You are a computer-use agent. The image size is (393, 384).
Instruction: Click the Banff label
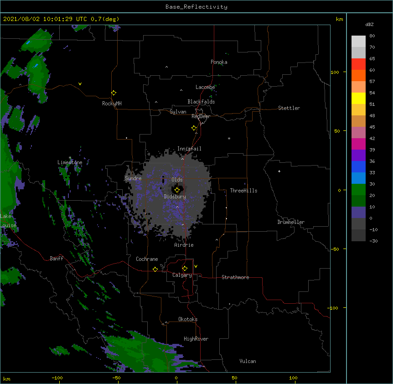[57, 259]
